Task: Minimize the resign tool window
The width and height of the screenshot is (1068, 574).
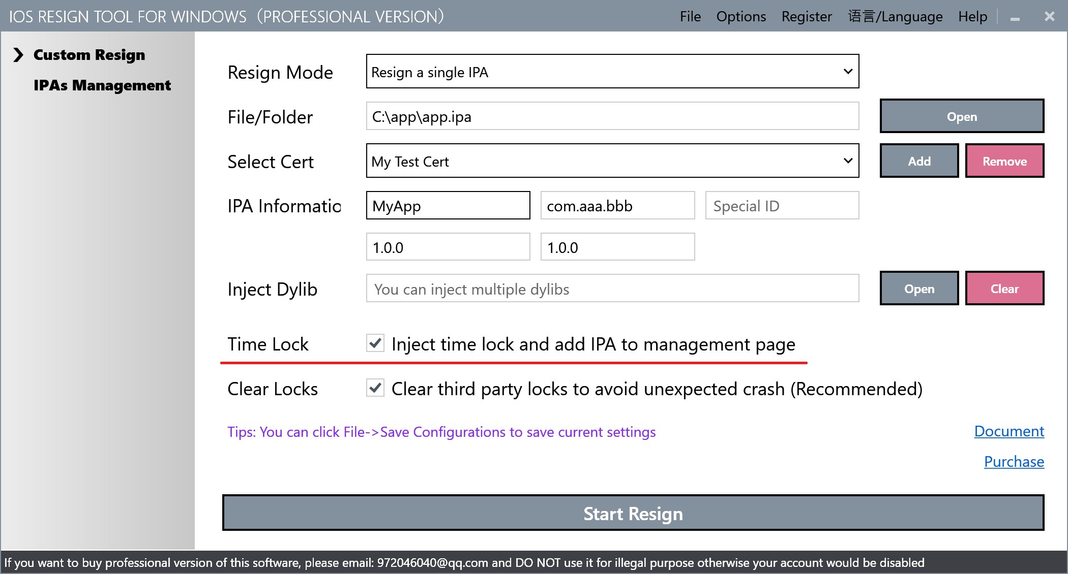Action: click(x=1015, y=17)
